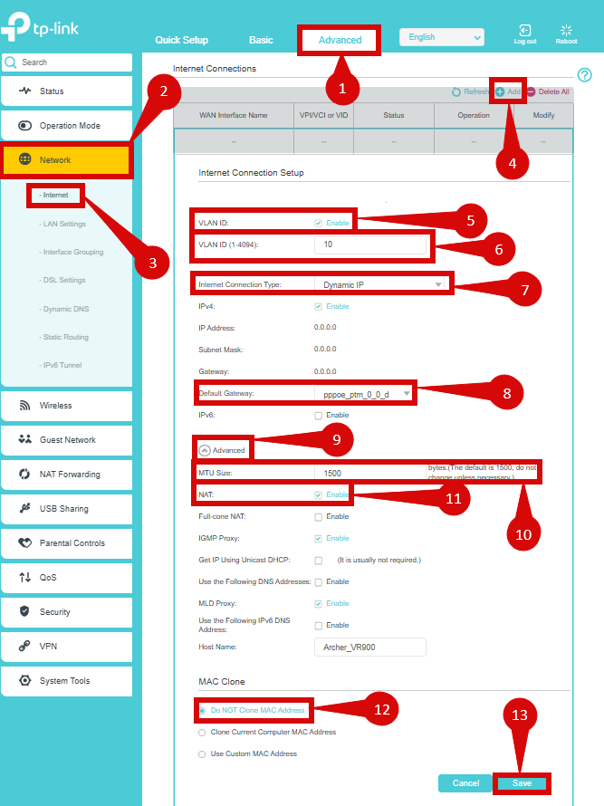Image resolution: width=604 pixels, height=806 pixels.
Task: Click the Operation Mode toggle icon
Action: [x=24, y=125]
